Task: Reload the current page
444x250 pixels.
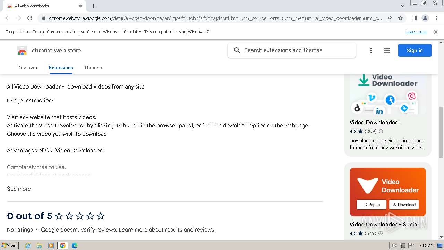Action: [30, 18]
